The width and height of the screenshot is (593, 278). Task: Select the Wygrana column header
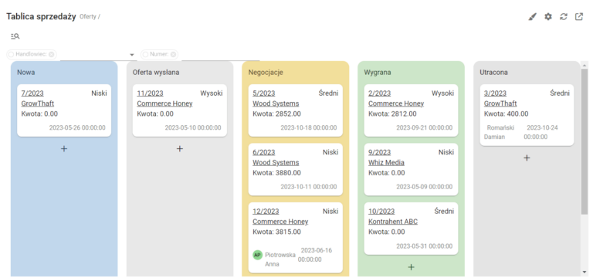coord(377,72)
